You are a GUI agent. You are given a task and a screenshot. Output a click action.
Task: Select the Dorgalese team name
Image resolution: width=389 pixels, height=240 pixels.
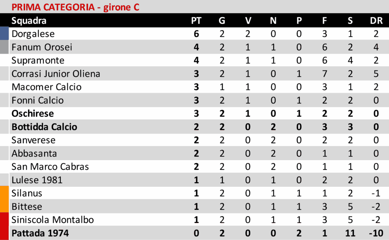pyautogui.click(x=33, y=34)
